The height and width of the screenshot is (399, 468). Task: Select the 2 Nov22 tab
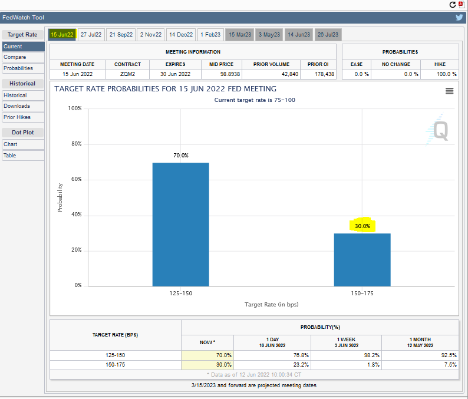pyautogui.click(x=151, y=35)
